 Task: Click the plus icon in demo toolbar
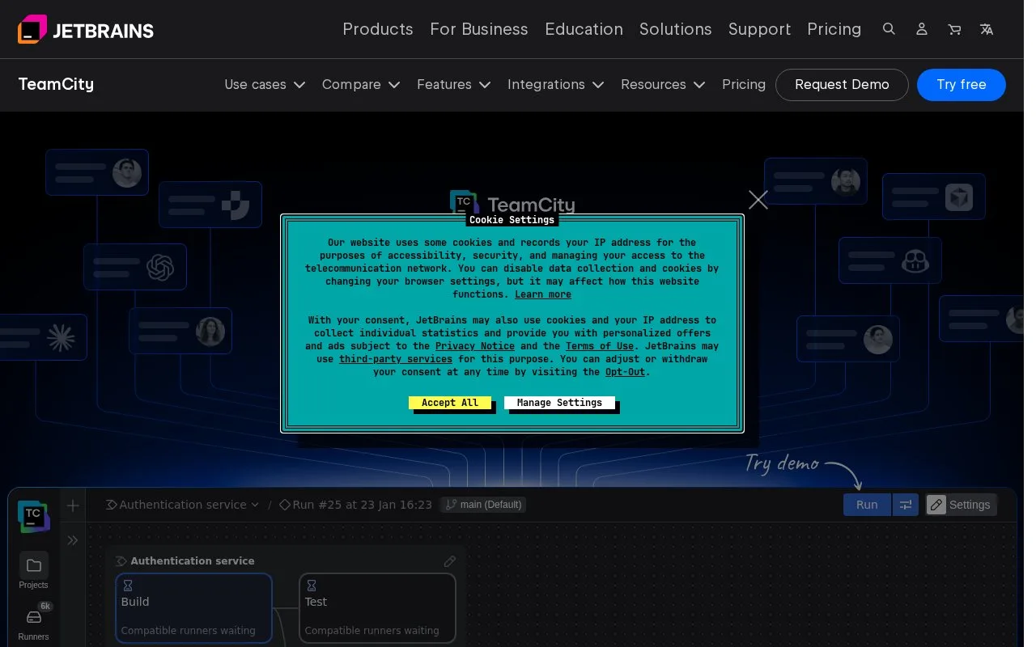[73, 505]
